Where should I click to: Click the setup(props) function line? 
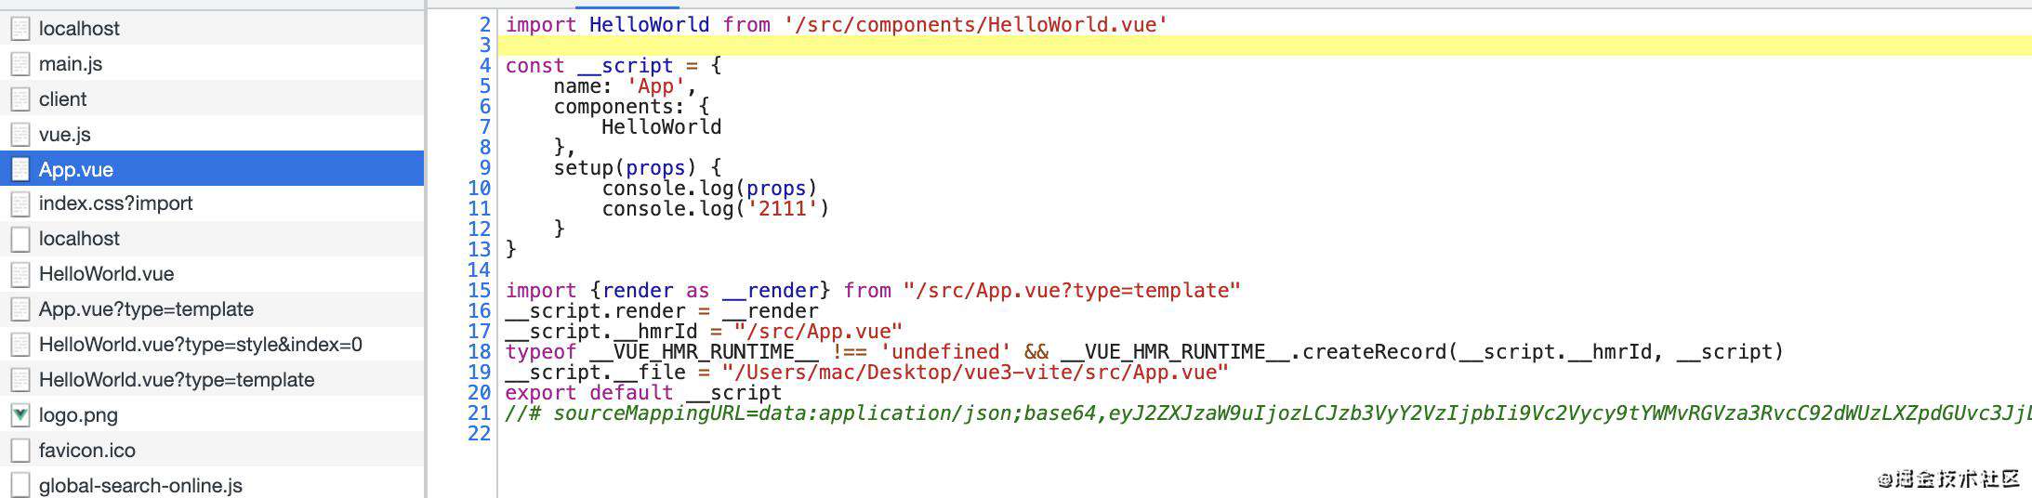[x=638, y=168]
